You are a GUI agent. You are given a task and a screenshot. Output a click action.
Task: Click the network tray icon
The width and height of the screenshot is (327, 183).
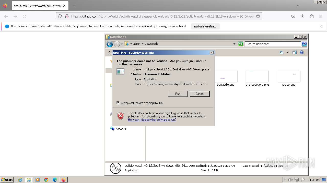(297, 180)
